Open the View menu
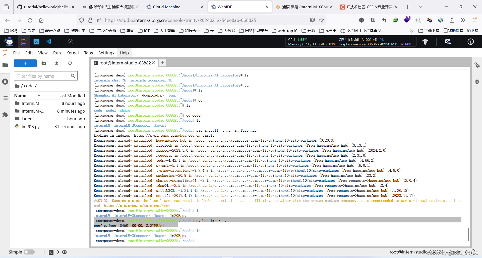 [x=43, y=53]
